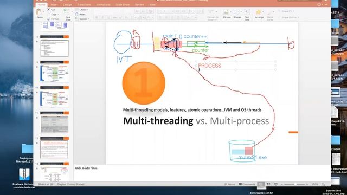The width and height of the screenshot is (347, 195).
Task: Open the Comments pane
Action: [x=247, y=184]
